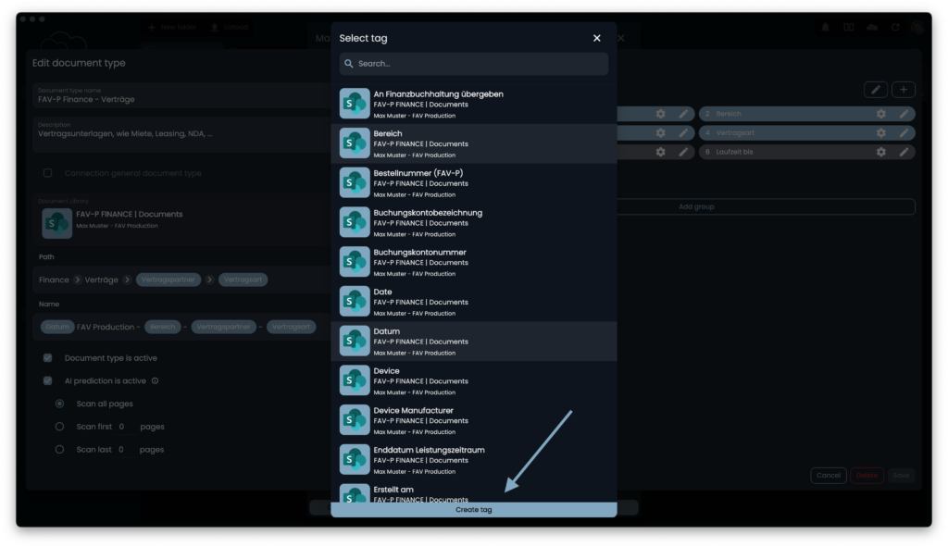
Task: Click SharePoint icon beside 'Datum' tag
Action: [355, 341]
